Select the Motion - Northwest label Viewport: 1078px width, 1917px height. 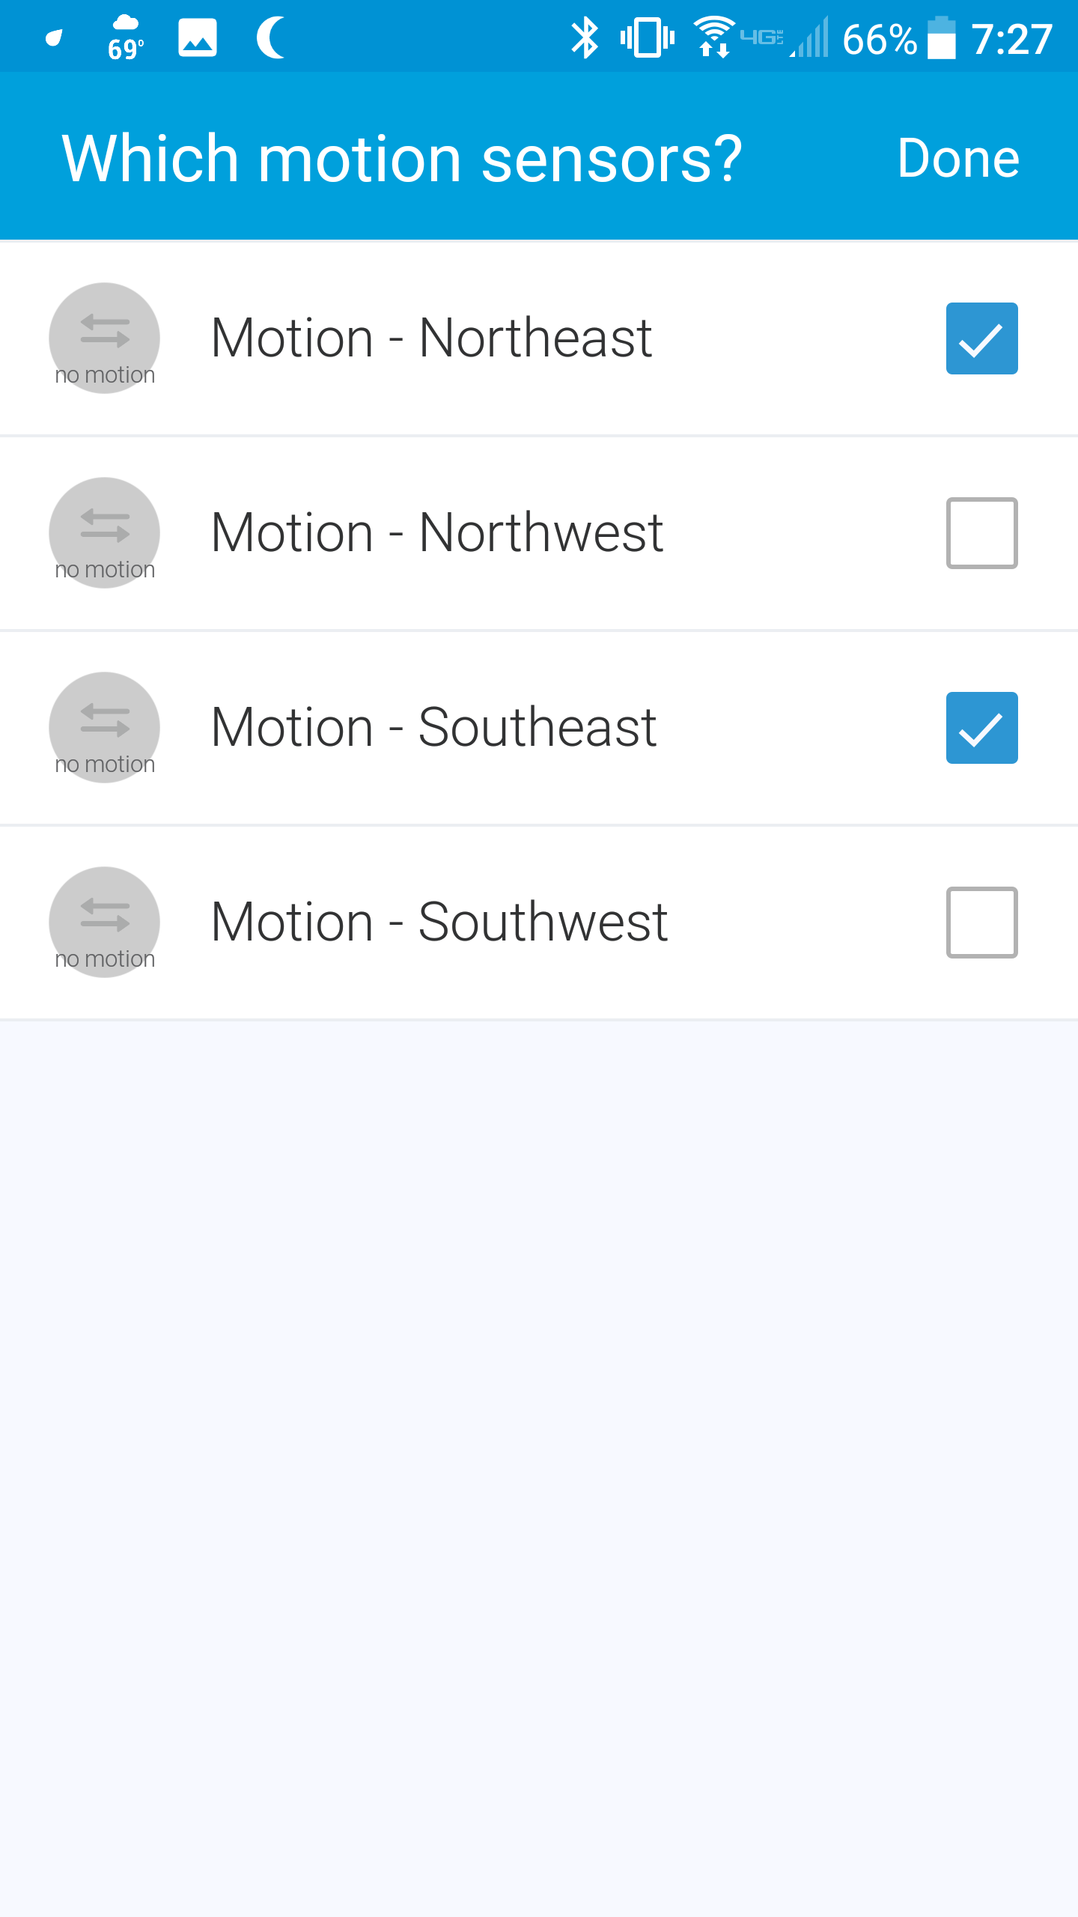point(437,532)
